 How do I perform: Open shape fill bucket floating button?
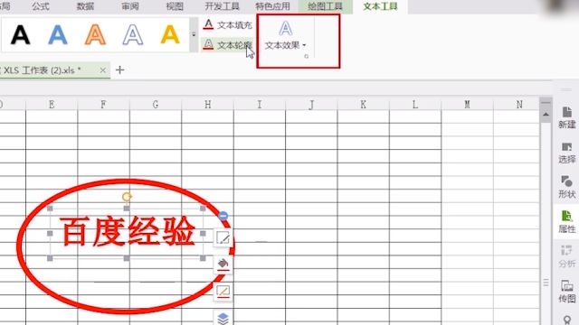[223, 265]
